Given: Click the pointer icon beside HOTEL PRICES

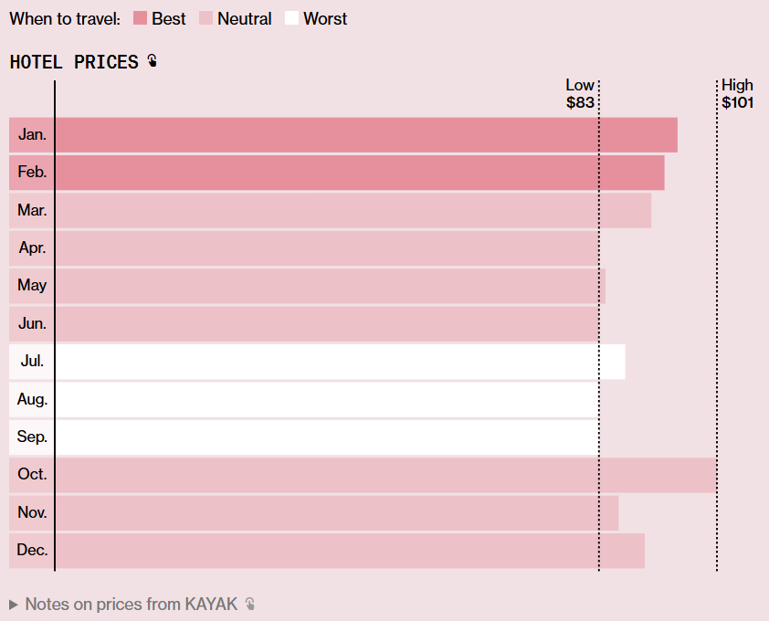Looking at the screenshot, I should click(x=153, y=62).
